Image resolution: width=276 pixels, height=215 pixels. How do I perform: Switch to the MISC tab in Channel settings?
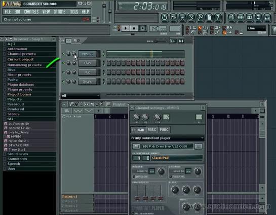click(x=152, y=130)
